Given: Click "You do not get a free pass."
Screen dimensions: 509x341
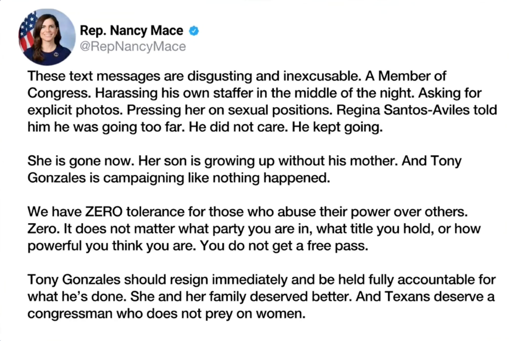Looking at the screenshot, I should coord(284,246).
